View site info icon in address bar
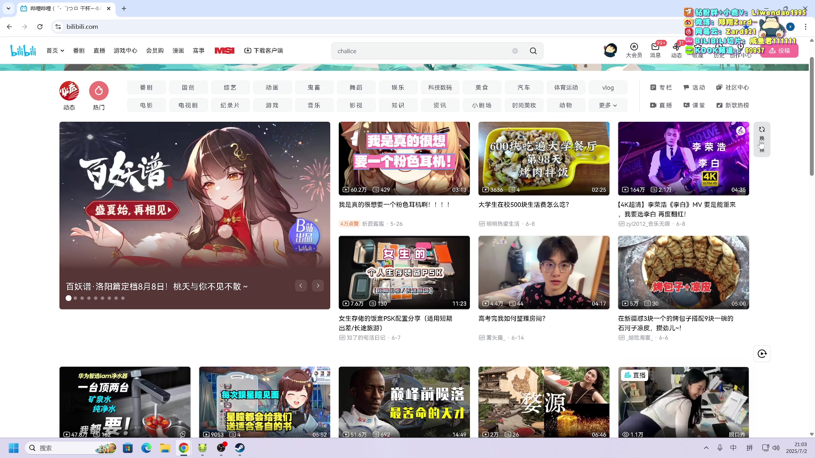Image resolution: width=815 pixels, height=458 pixels. [x=58, y=27]
